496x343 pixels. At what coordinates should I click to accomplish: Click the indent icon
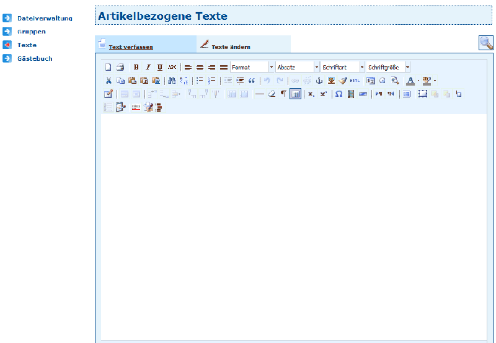tap(240, 81)
